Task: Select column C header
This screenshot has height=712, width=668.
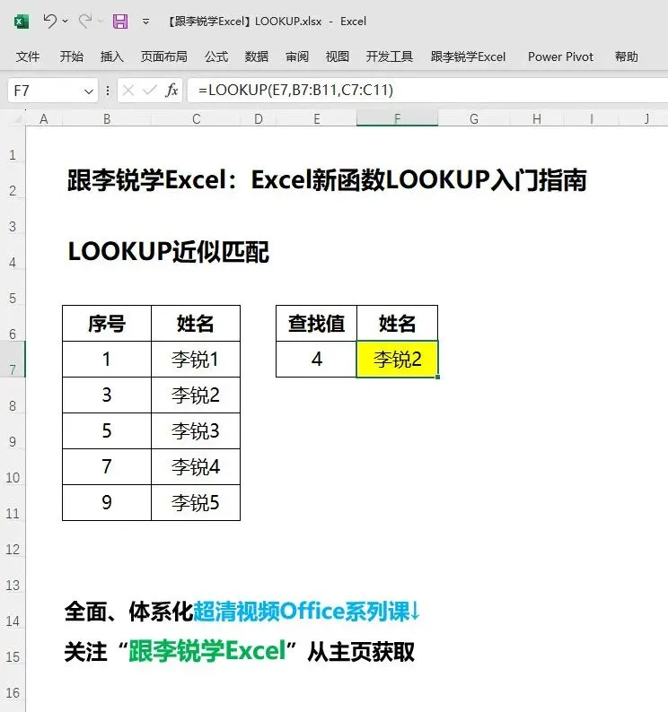Action: coord(196,119)
